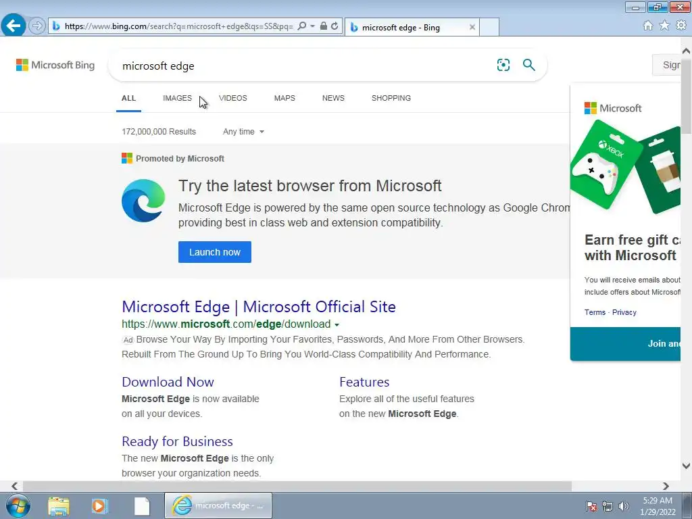Go back with the browser back arrow
This screenshot has height=519, width=692.
pos(14,26)
